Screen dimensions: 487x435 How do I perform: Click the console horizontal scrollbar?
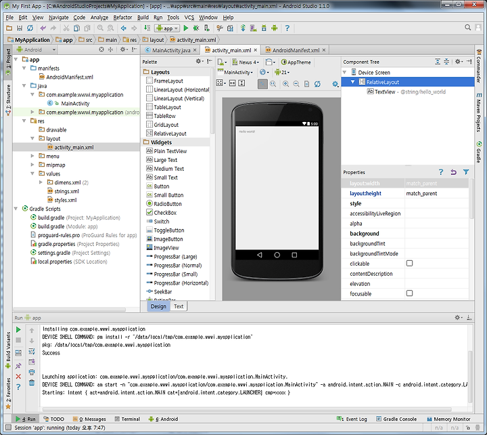coord(247,409)
